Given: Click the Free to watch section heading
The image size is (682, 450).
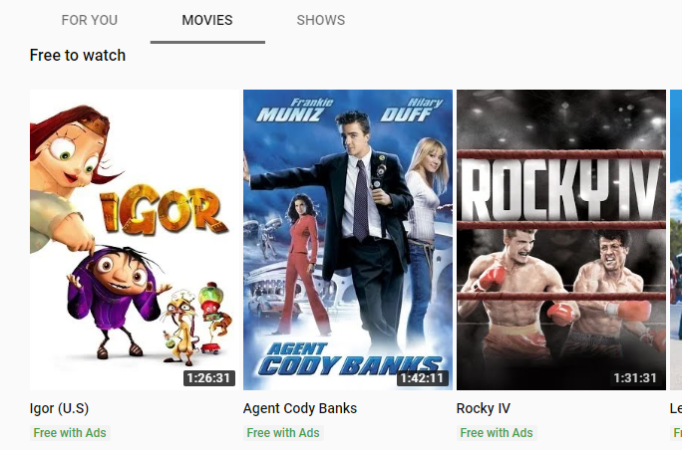Looking at the screenshot, I should pyautogui.click(x=78, y=56).
